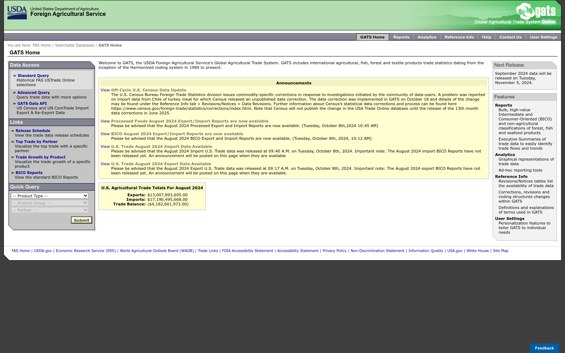This screenshot has width=565, height=353.
Task: Click the GATS globe logo
Action: point(525,11)
